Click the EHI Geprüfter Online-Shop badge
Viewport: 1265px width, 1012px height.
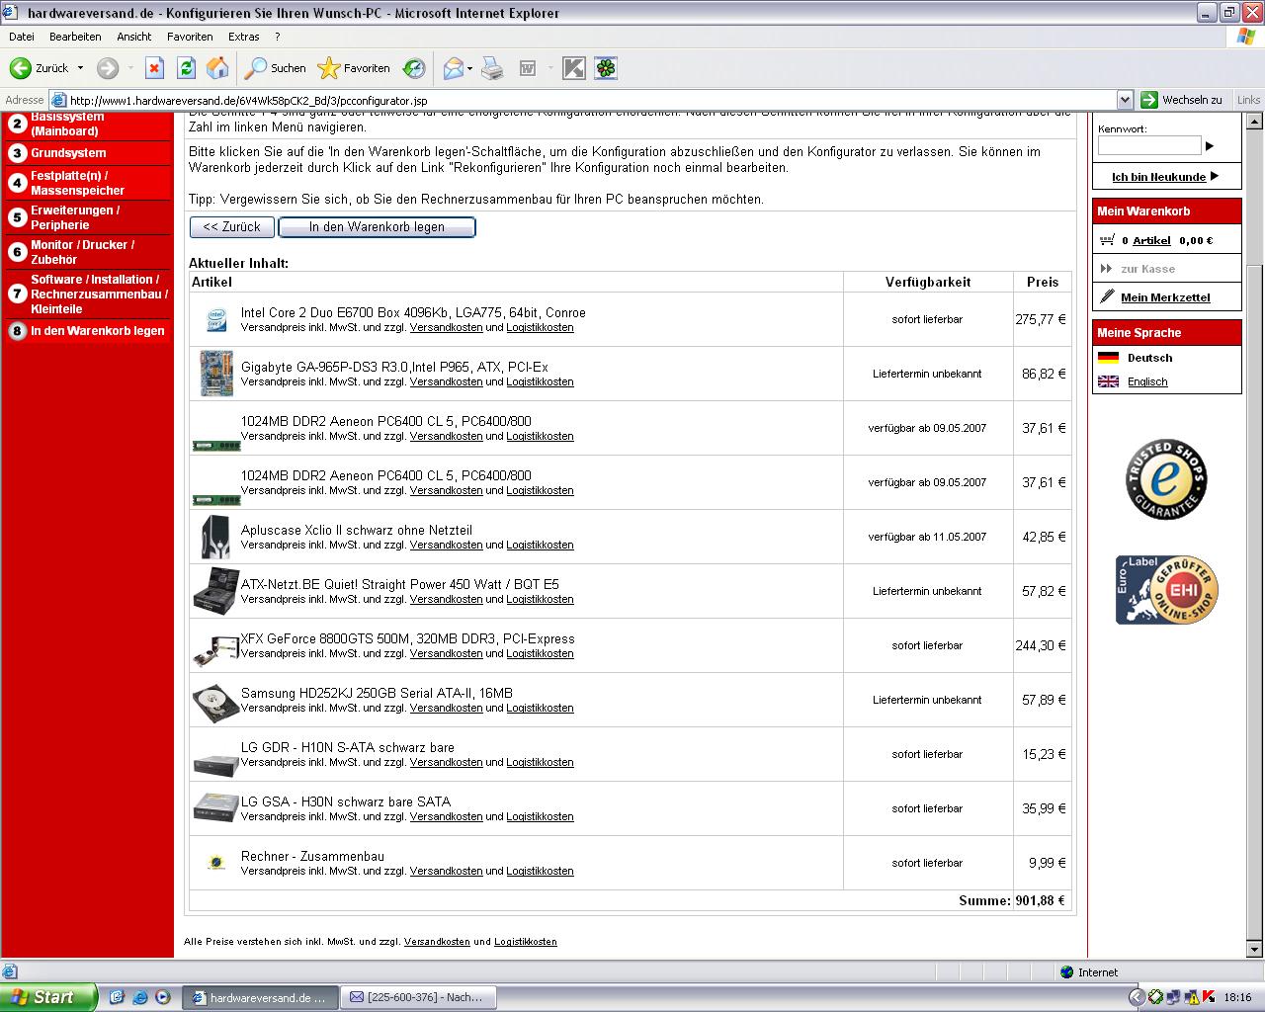point(1166,589)
